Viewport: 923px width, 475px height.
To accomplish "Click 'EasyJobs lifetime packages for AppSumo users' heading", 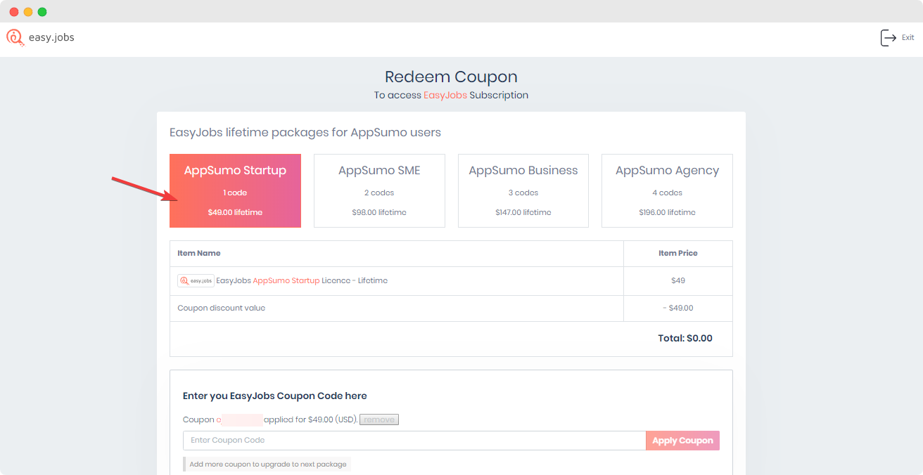I will pos(305,132).
